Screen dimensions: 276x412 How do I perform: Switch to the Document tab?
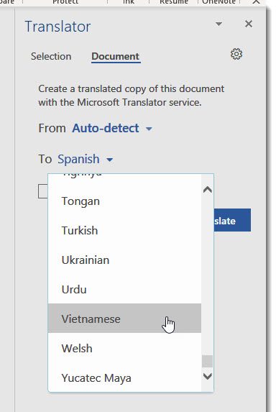pyautogui.click(x=116, y=57)
